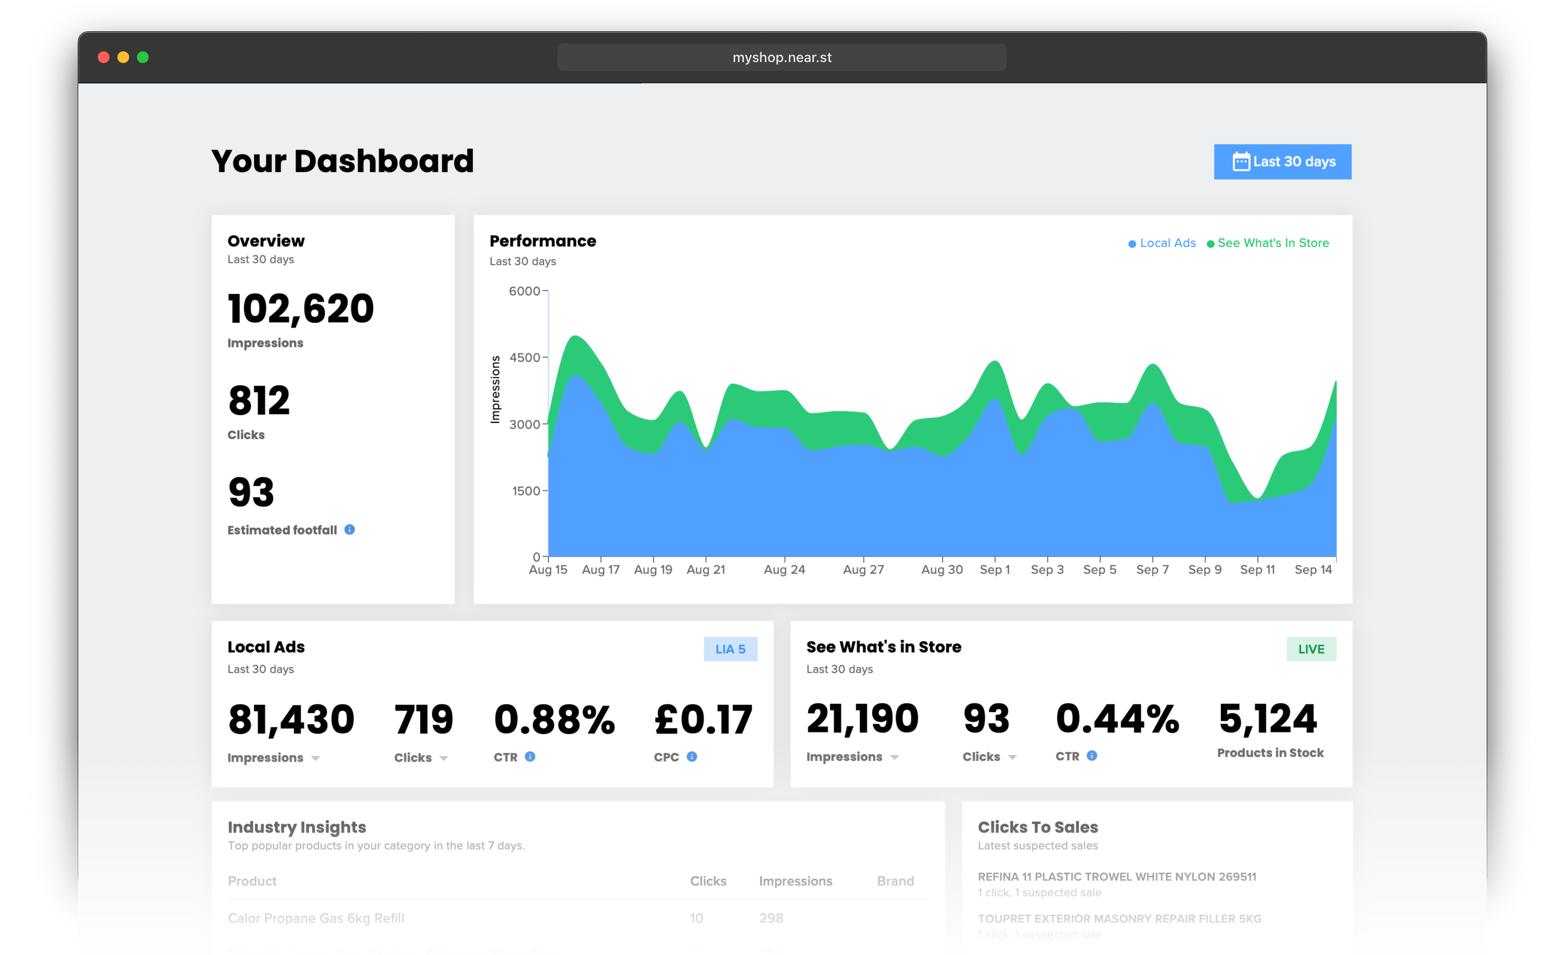The width and height of the screenshot is (1565, 955).
Task: Click the Local Ads CTR info icon
Action: [x=530, y=757]
